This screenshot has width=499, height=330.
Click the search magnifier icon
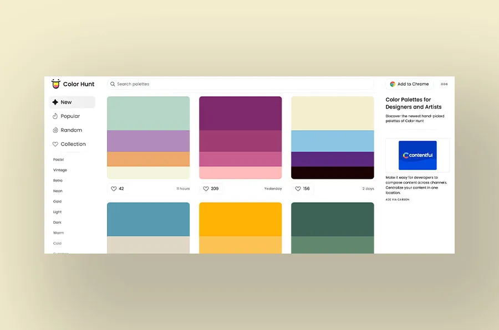112,84
